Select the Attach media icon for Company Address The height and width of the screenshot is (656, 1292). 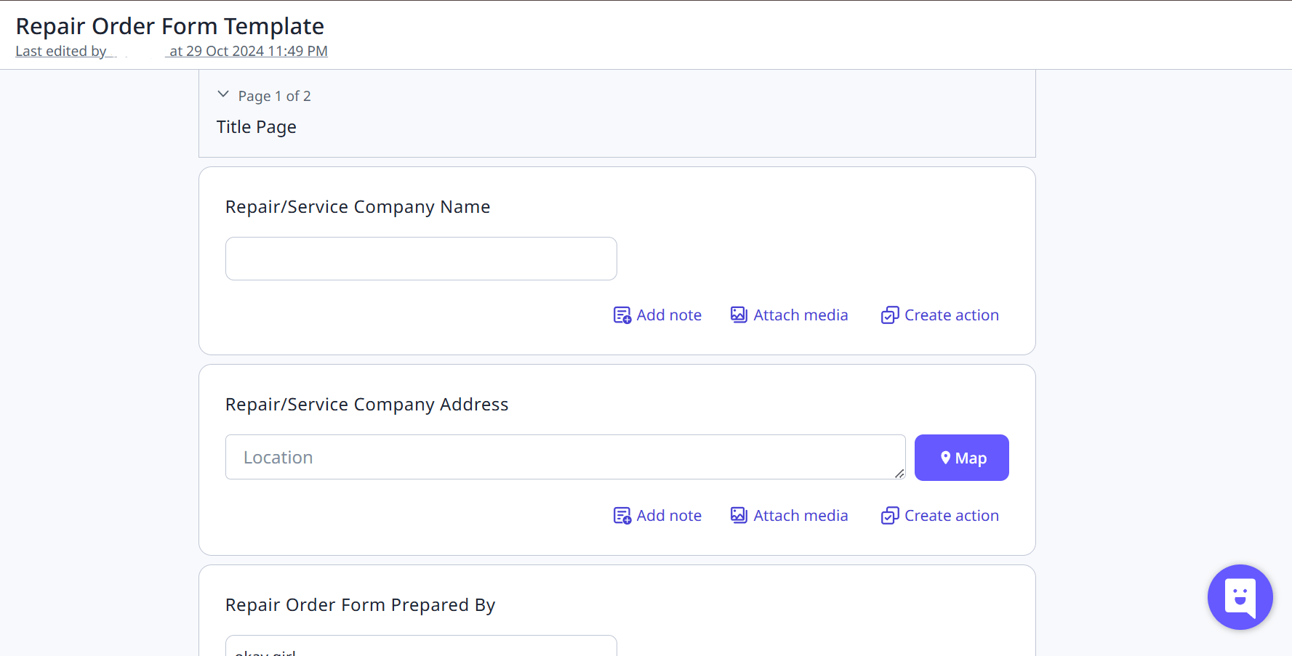click(739, 515)
